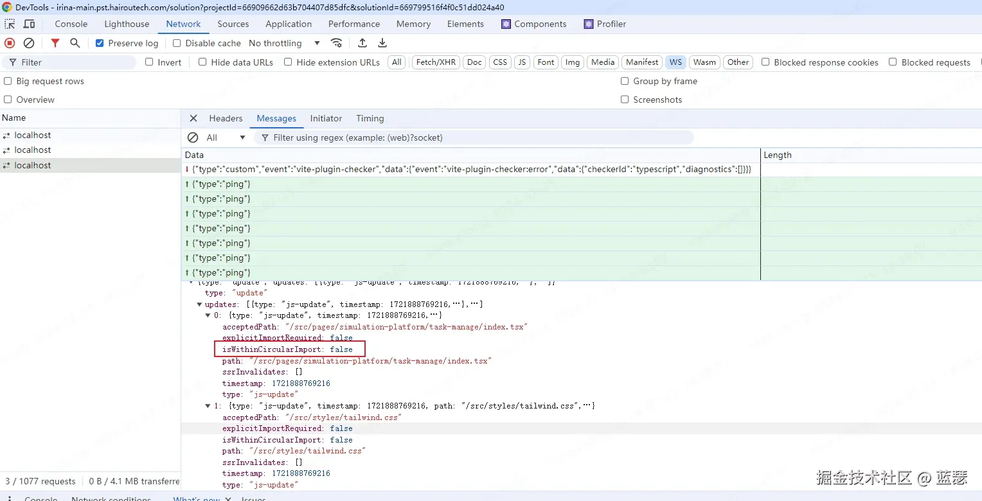982x501 pixels.
Task: Click the import HAR upload icon
Action: [x=362, y=43]
